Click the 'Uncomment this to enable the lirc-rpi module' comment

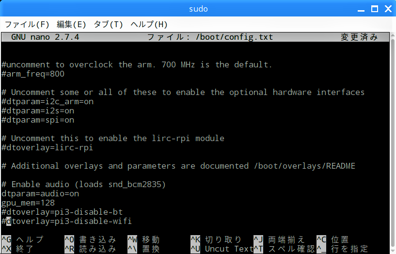[x=112, y=138]
